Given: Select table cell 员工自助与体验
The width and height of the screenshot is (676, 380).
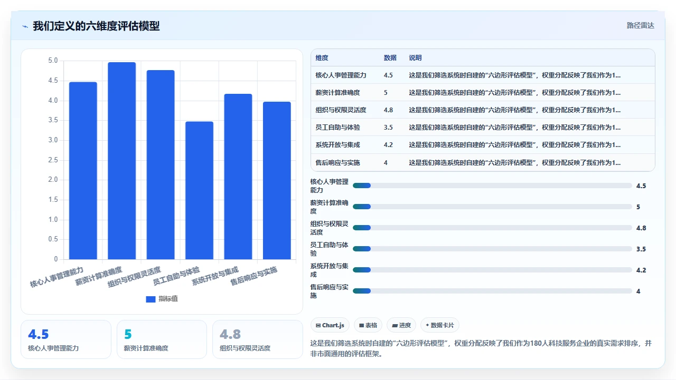Looking at the screenshot, I should 337,128.
